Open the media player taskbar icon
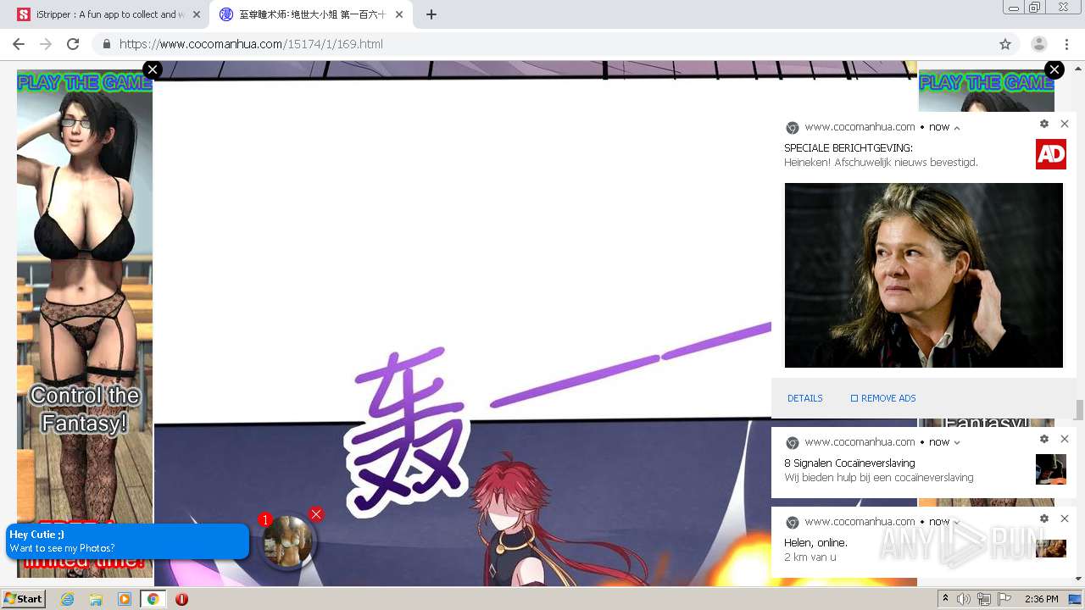This screenshot has width=1085, height=610. (x=125, y=599)
